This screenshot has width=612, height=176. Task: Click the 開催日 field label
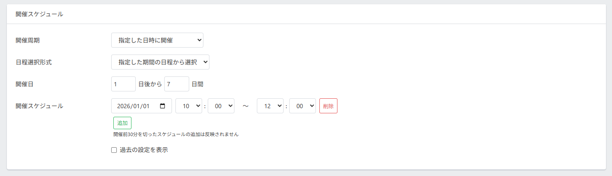(25, 84)
